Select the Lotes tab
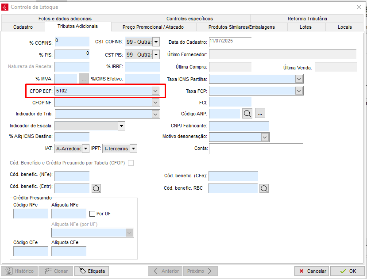The height and width of the screenshot is (279, 367). 305,27
